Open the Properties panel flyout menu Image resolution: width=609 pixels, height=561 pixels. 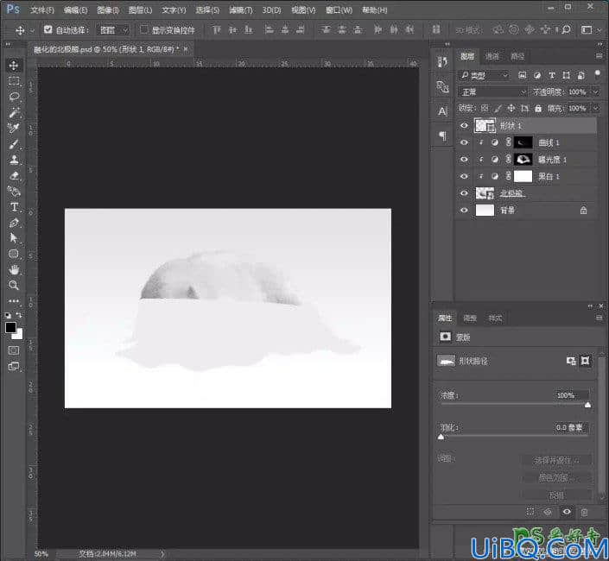point(599,318)
